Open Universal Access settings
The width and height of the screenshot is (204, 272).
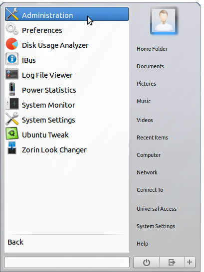point(157,209)
